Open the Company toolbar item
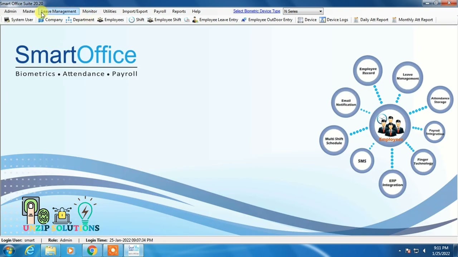Screen dimensions: 458x257 click(x=50, y=20)
